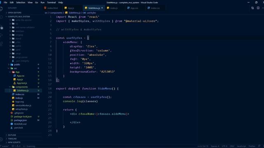Click the index.css file icon in explorer
Viewport: 264px width, 148px height.
[x=13, y=94]
